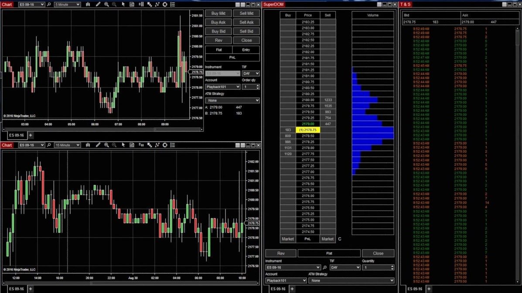Click Market button under Sell column
Screen dimensions: 522x293
click(328, 239)
